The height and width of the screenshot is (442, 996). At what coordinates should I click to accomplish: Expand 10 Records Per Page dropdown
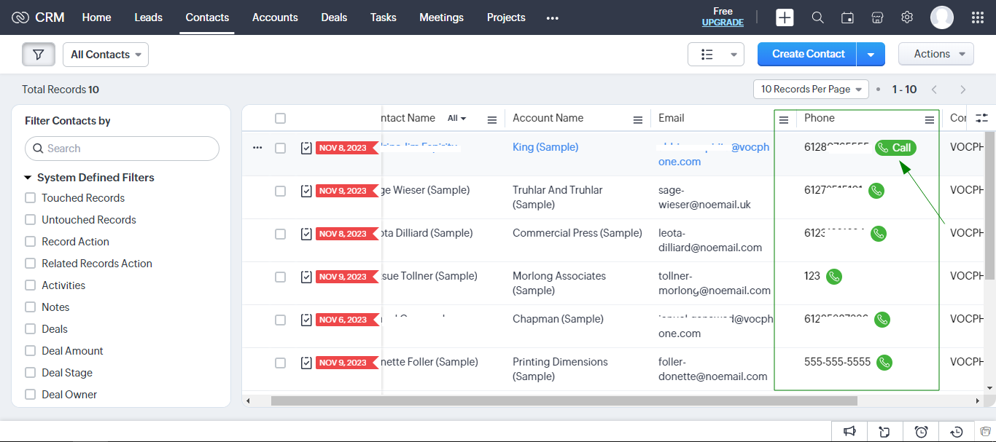pyautogui.click(x=810, y=90)
